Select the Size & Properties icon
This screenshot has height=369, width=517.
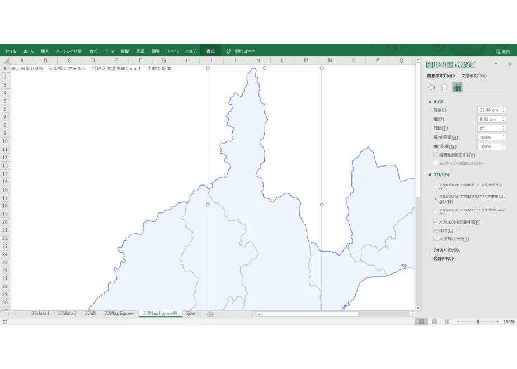coord(457,87)
